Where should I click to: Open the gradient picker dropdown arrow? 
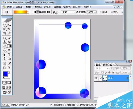coord(28,12)
